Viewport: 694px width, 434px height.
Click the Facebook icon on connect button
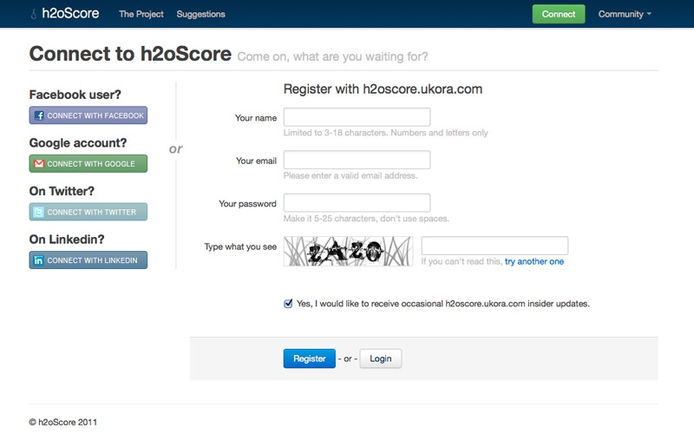pyautogui.click(x=39, y=115)
